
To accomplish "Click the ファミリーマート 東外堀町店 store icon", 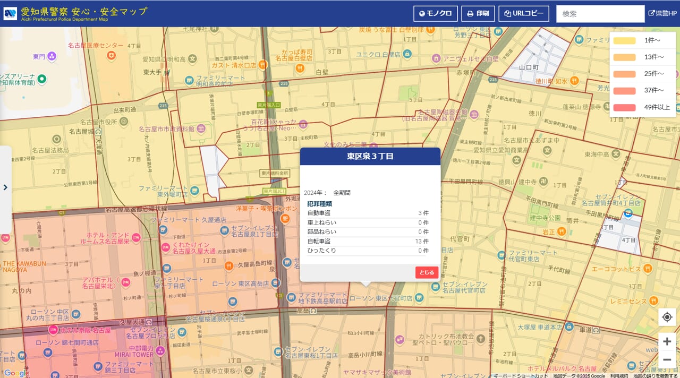I will click(195, 191).
